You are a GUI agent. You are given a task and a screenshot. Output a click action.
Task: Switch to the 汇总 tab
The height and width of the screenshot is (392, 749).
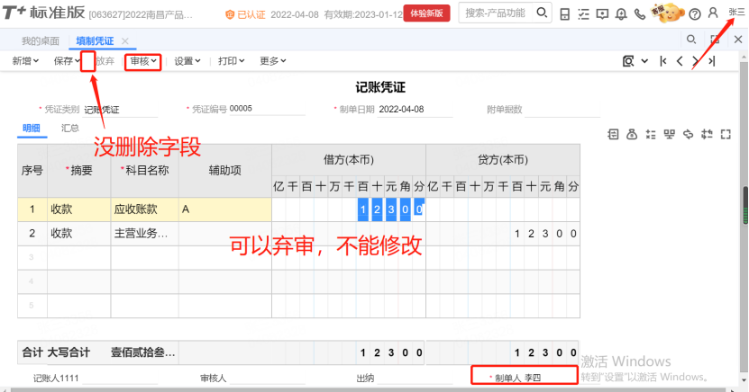pos(69,129)
